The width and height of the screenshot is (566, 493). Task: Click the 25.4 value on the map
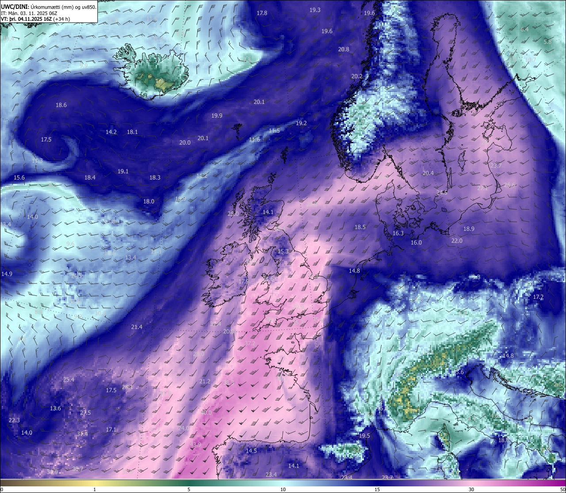pyautogui.click(x=69, y=380)
